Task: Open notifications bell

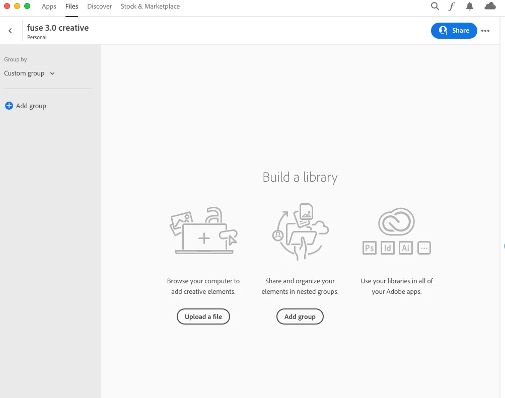Action: [470, 6]
